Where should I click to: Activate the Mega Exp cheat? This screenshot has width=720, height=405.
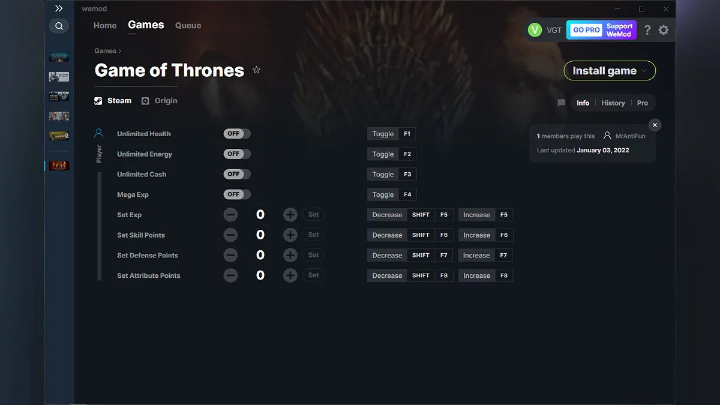point(236,194)
